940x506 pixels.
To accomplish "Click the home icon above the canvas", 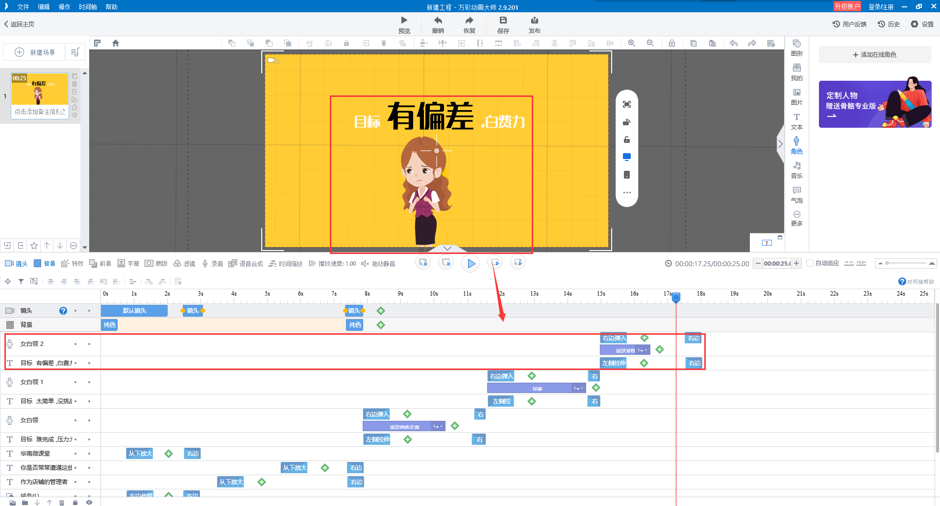I will [116, 43].
